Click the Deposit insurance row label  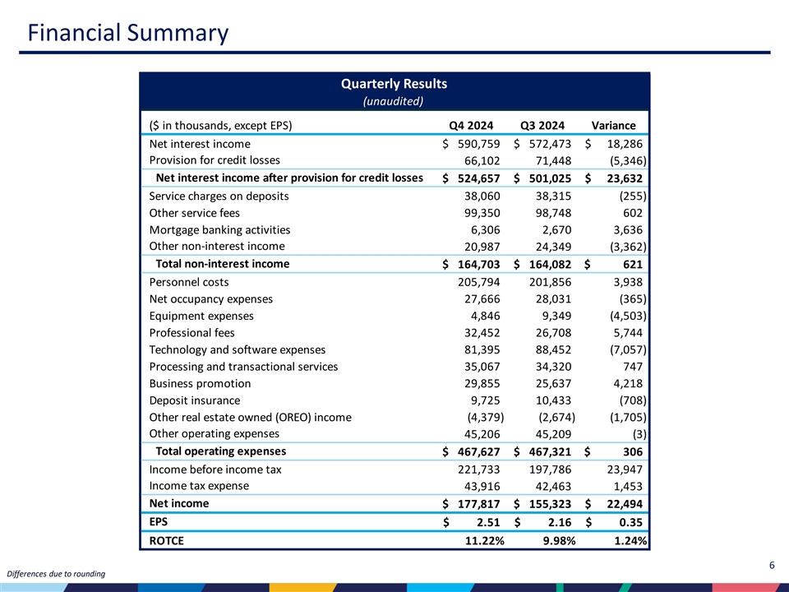(195, 400)
